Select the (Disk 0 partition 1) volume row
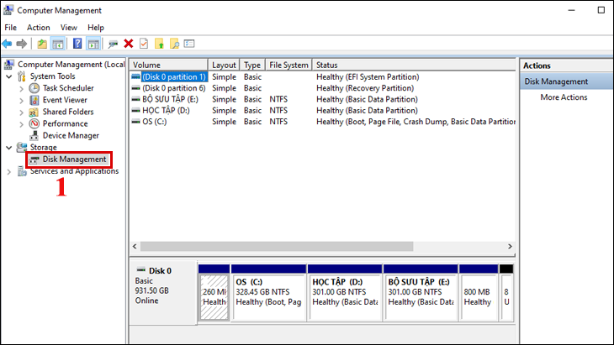This screenshot has width=614, height=345. click(x=323, y=76)
